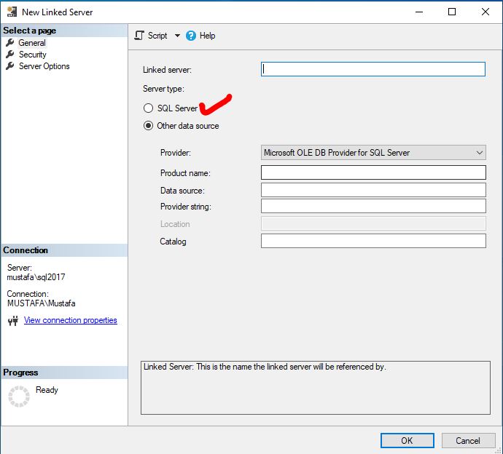Minimize the New Linked Server window
Viewport: 503px width, 454px height.
coord(419,12)
